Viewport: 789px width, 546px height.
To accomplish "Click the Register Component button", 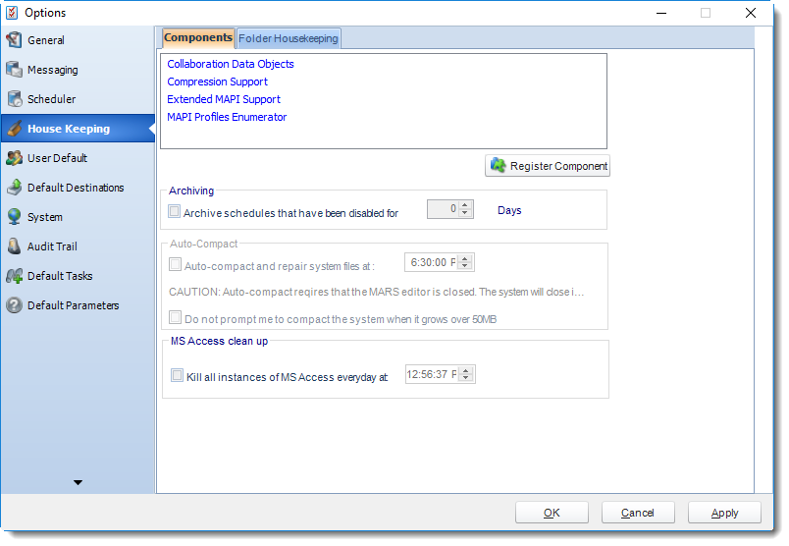I will (x=548, y=166).
